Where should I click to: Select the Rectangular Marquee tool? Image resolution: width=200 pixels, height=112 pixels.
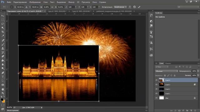3,20
